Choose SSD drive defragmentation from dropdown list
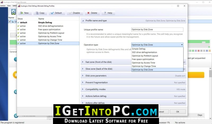The image size is (212, 124). 157,52
